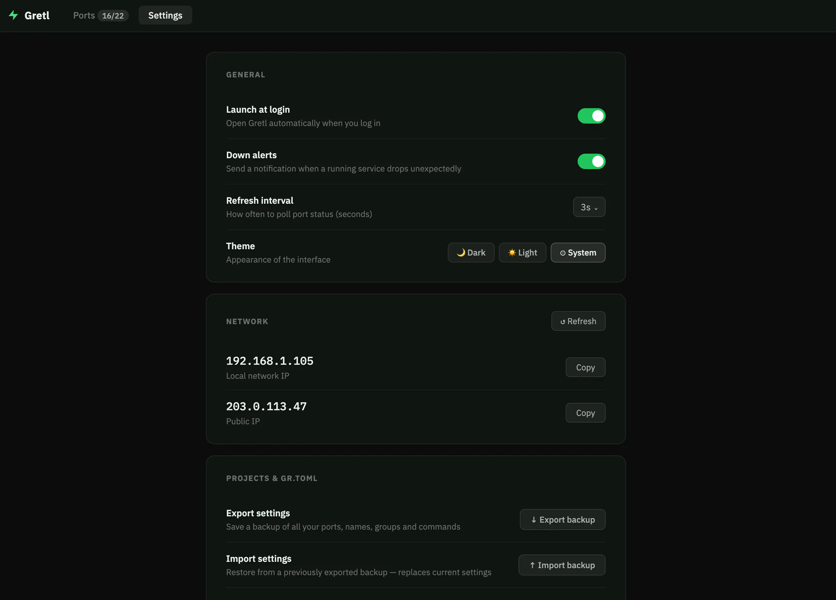Turn off the Down alerts switch

(x=591, y=161)
